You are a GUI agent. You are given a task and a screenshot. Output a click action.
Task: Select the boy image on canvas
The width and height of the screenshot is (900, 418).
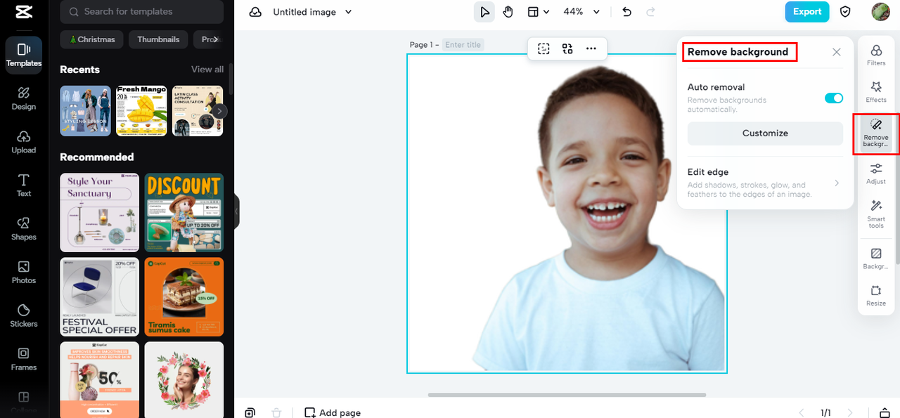tap(598, 218)
